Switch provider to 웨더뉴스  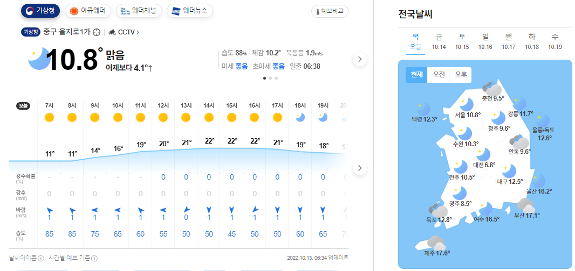click(189, 11)
